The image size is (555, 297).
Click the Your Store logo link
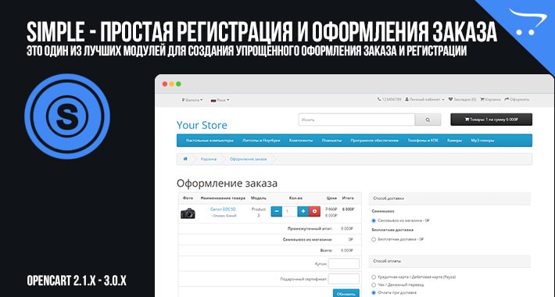click(x=202, y=125)
